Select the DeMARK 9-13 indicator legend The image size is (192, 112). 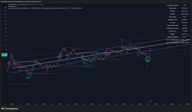(13, 6)
